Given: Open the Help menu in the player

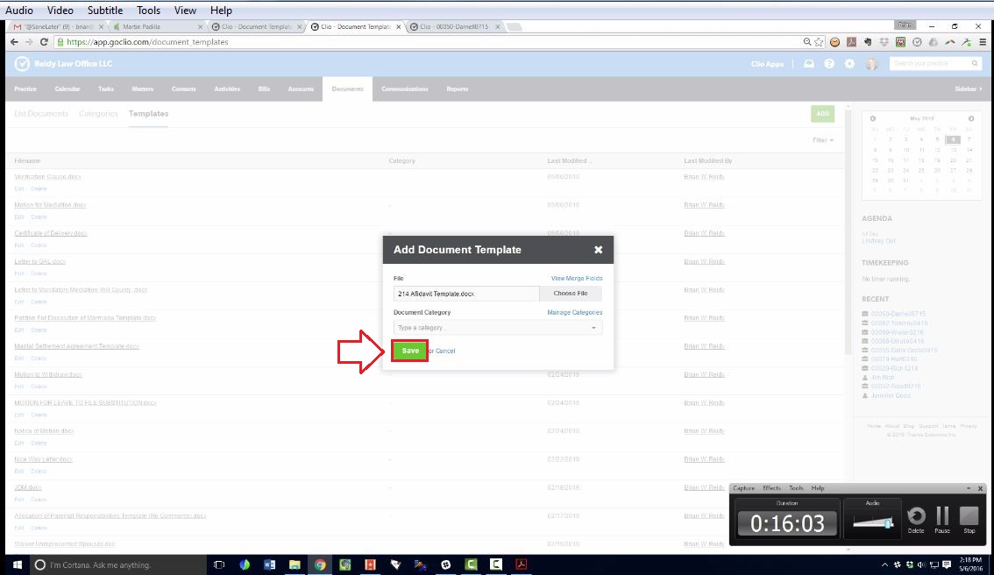Looking at the screenshot, I should [x=221, y=11].
